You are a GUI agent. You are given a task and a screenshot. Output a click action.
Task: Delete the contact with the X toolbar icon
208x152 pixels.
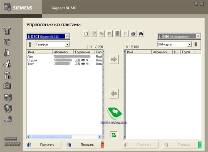[x=125, y=34]
